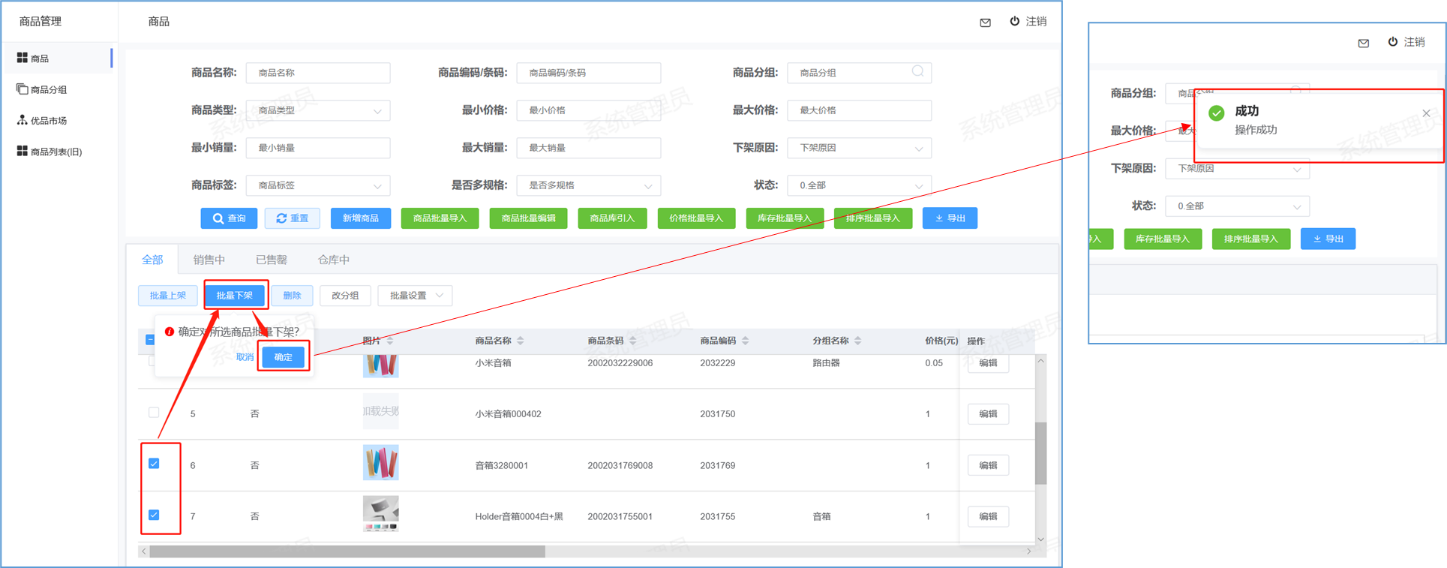Screen dimensions: 1447x568
Task: Switch to the 仓库中 tab
Action: pos(333,260)
